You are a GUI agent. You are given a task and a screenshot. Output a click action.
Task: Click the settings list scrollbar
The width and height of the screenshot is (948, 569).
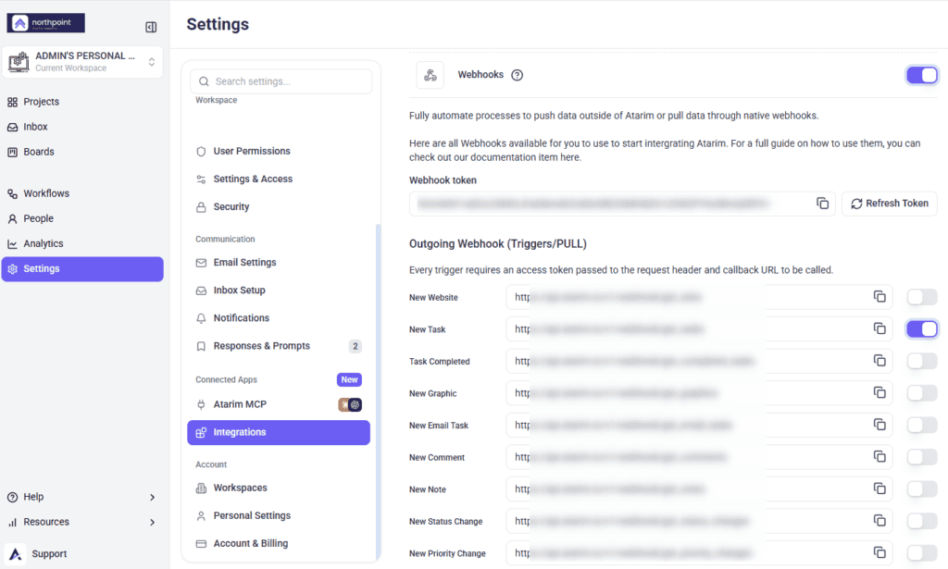coord(379,390)
